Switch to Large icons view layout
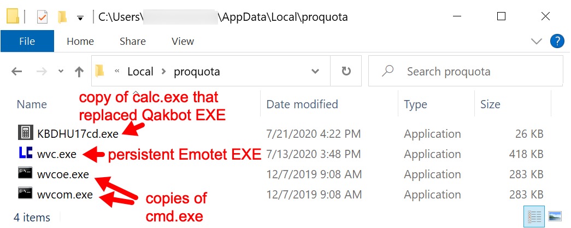The height and width of the screenshot is (228, 571). [x=555, y=217]
